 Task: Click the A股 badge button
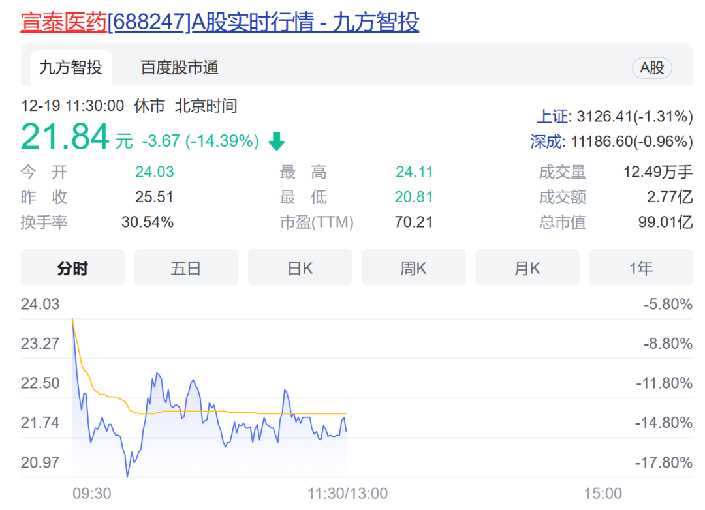click(652, 68)
